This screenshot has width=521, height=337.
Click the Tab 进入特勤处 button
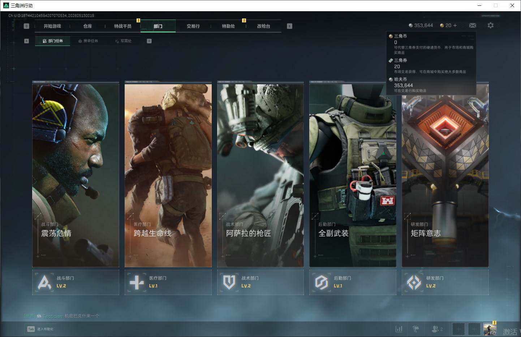40,329
